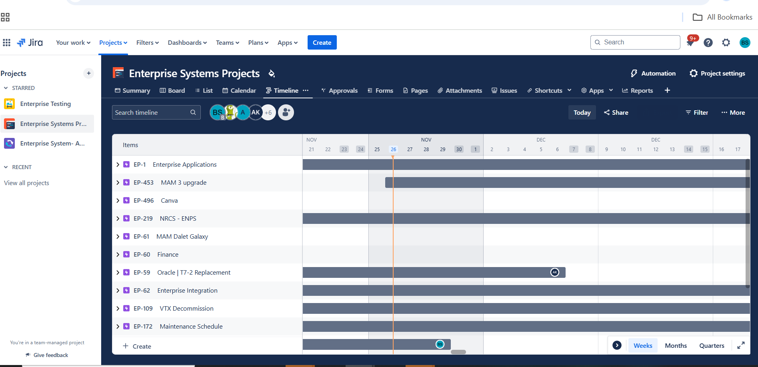Open the Help question mark icon
This screenshot has width=758, height=367.
[x=708, y=42]
